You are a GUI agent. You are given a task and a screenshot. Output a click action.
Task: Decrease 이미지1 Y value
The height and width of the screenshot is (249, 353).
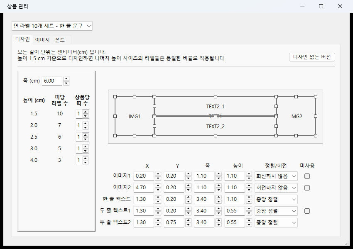coord(189,178)
